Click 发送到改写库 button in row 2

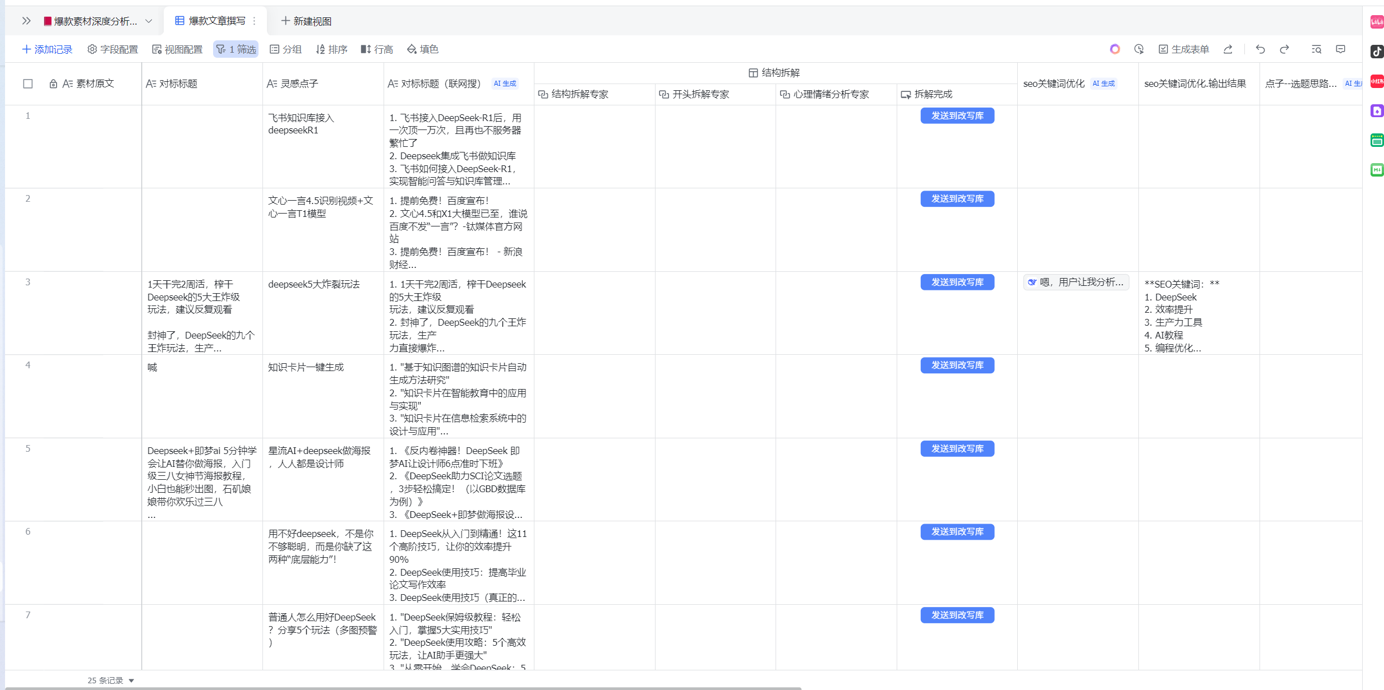pyautogui.click(x=957, y=198)
